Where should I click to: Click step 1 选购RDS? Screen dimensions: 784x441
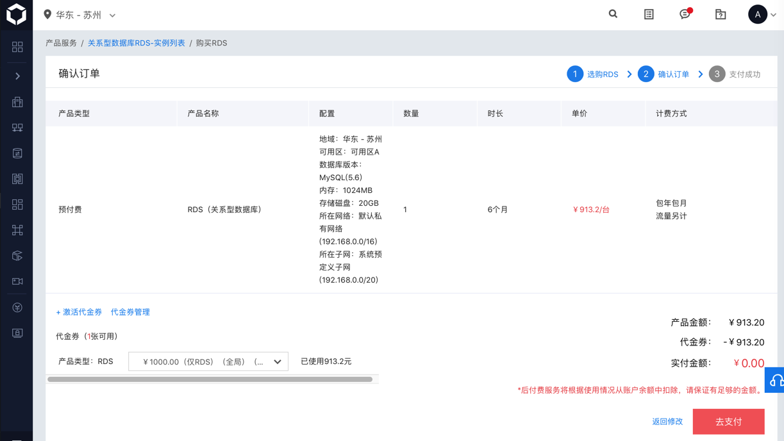click(593, 74)
